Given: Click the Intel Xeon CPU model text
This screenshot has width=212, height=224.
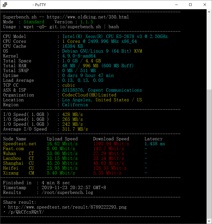Looking at the screenshot, I should coord(115,36).
